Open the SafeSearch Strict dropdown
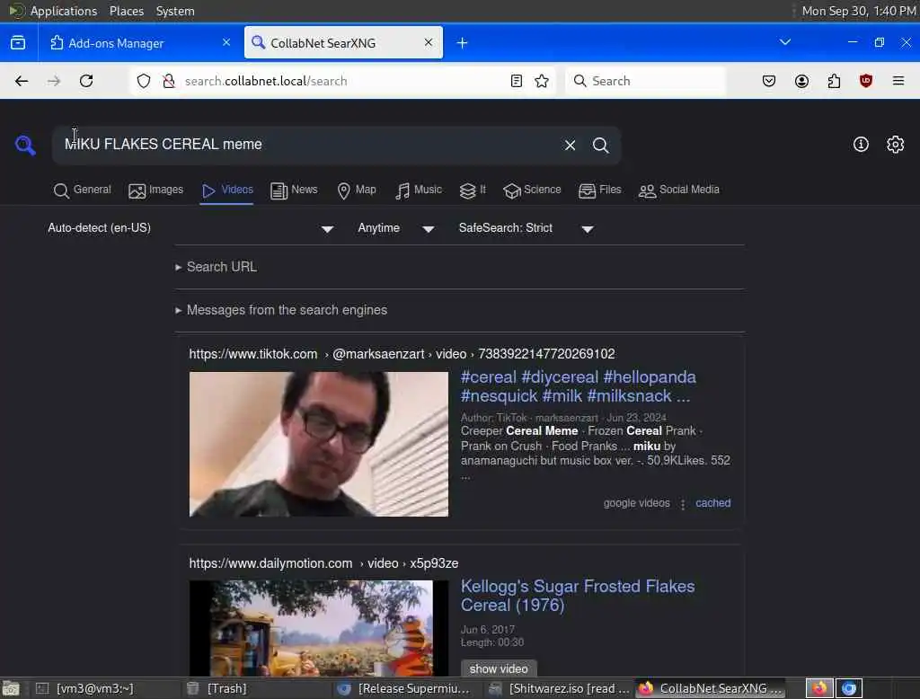 tap(526, 228)
